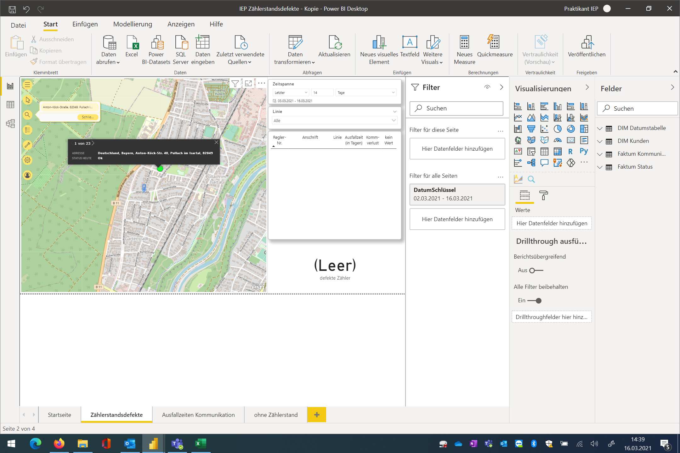Screen dimensions: 680x453
Task: Open the Modellierung ribbon tab
Action: point(133,24)
